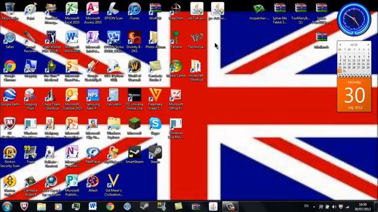Launch iTunes from the desktop
This screenshot has height=212, width=378.
click(134, 11)
